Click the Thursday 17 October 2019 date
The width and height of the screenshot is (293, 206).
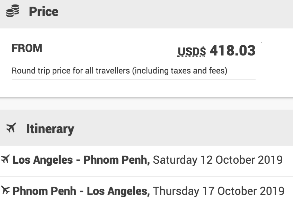tap(219, 191)
